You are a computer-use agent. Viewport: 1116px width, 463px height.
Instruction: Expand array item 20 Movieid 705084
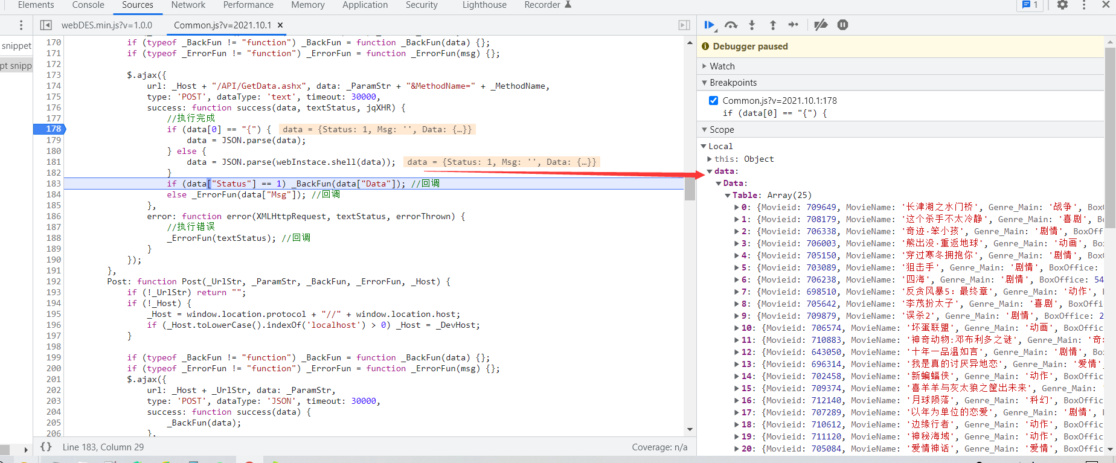pos(737,449)
